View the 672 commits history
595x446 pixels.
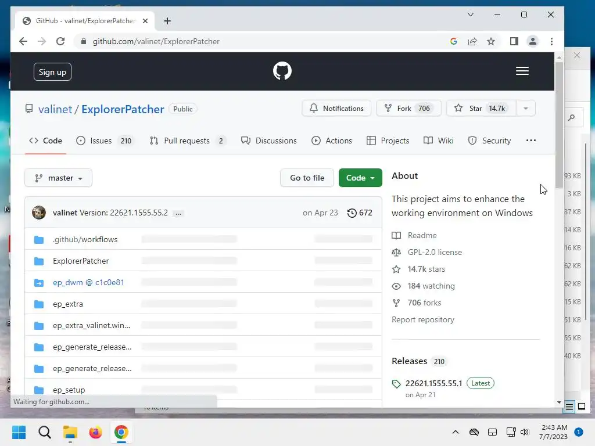click(360, 213)
